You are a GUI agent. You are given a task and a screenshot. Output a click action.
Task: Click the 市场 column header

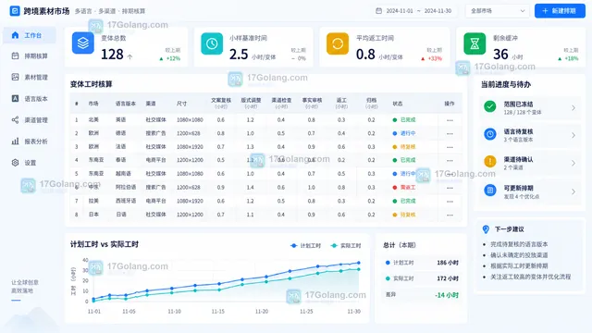point(93,104)
